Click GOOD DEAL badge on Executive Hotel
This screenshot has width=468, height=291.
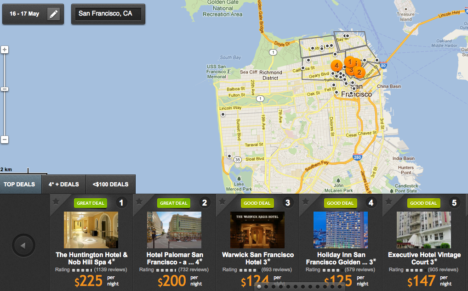point(423,203)
